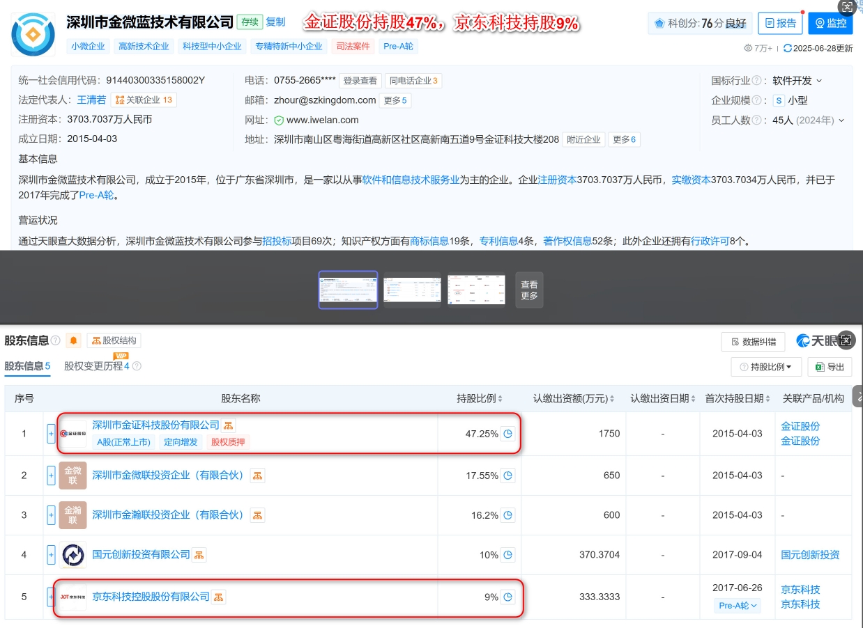The height and width of the screenshot is (628, 863).
Task: Click the 股权质押 tag in row 1
Action: pyautogui.click(x=227, y=441)
